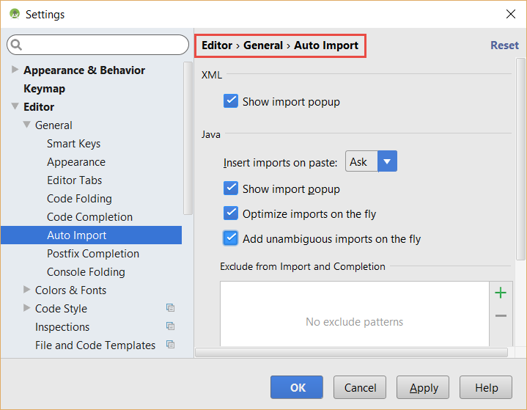The width and height of the screenshot is (527, 410).
Task: Open the Keymap settings page
Action: click(45, 89)
